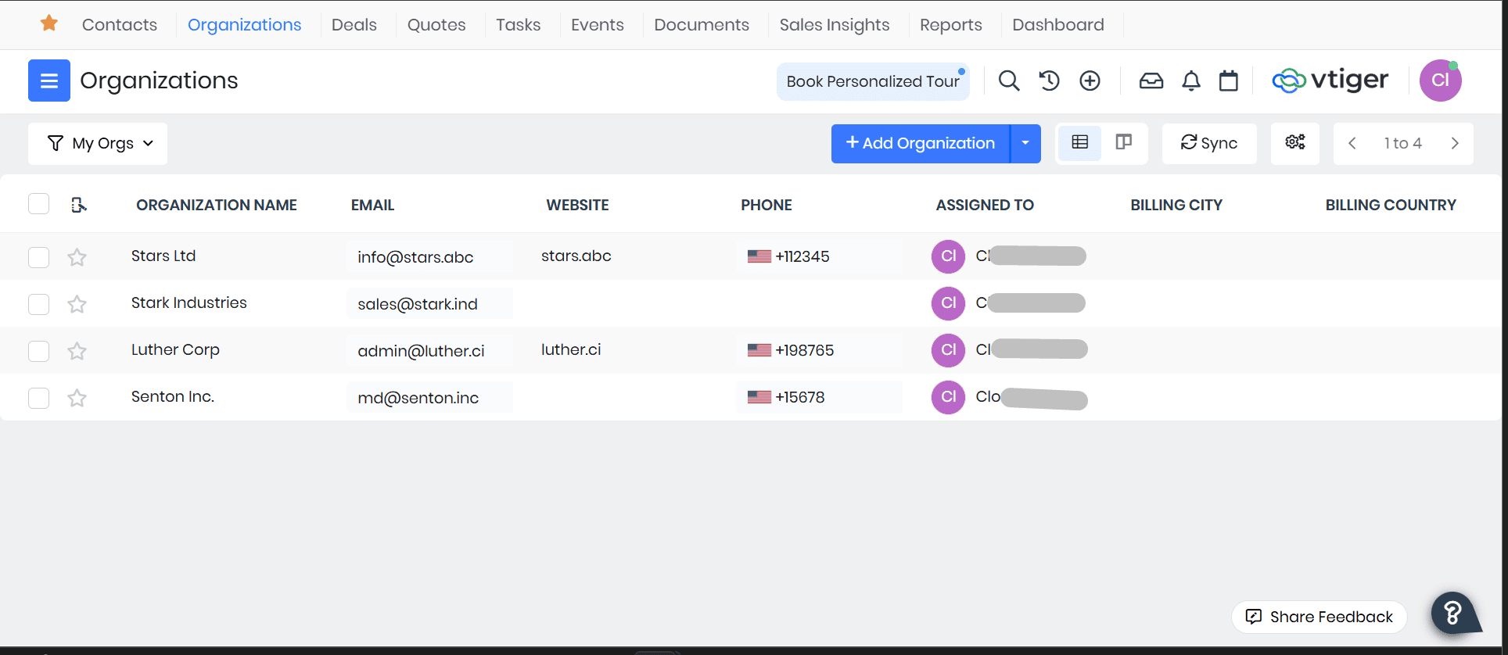Open list settings gear icon
The height and width of the screenshot is (655, 1508).
pyautogui.click(x=1294, y=143)
